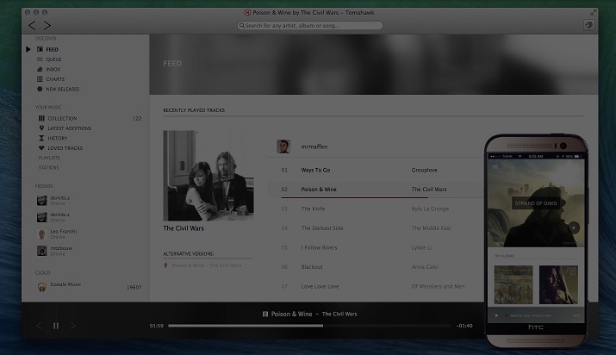Open the hamburger menu on phone
Screen dimensions: 616x355
point(495,166)
